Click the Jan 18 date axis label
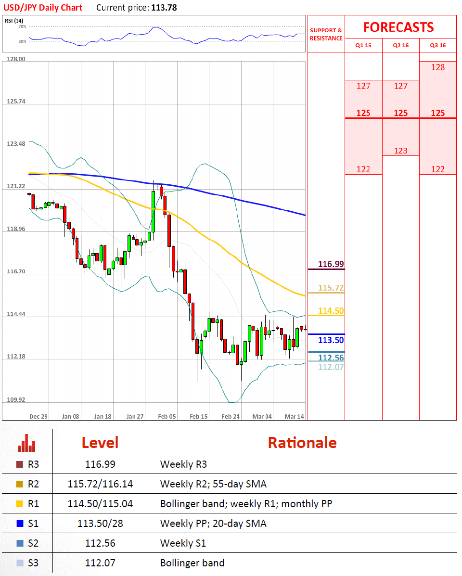 click(103, 417)
